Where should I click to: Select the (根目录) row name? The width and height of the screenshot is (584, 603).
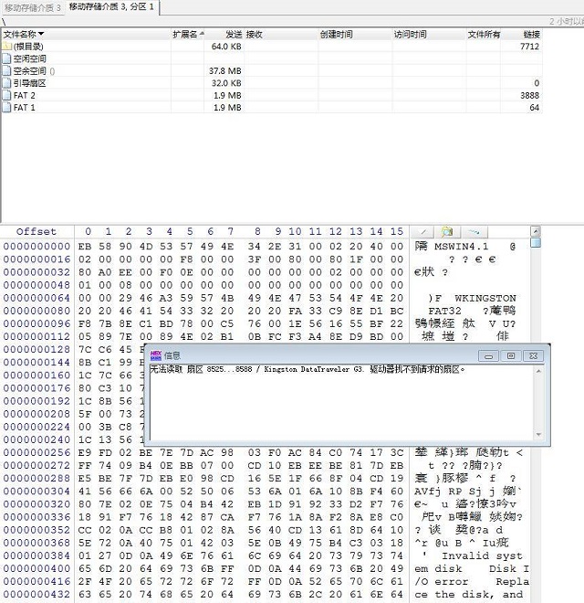point(28,47)
